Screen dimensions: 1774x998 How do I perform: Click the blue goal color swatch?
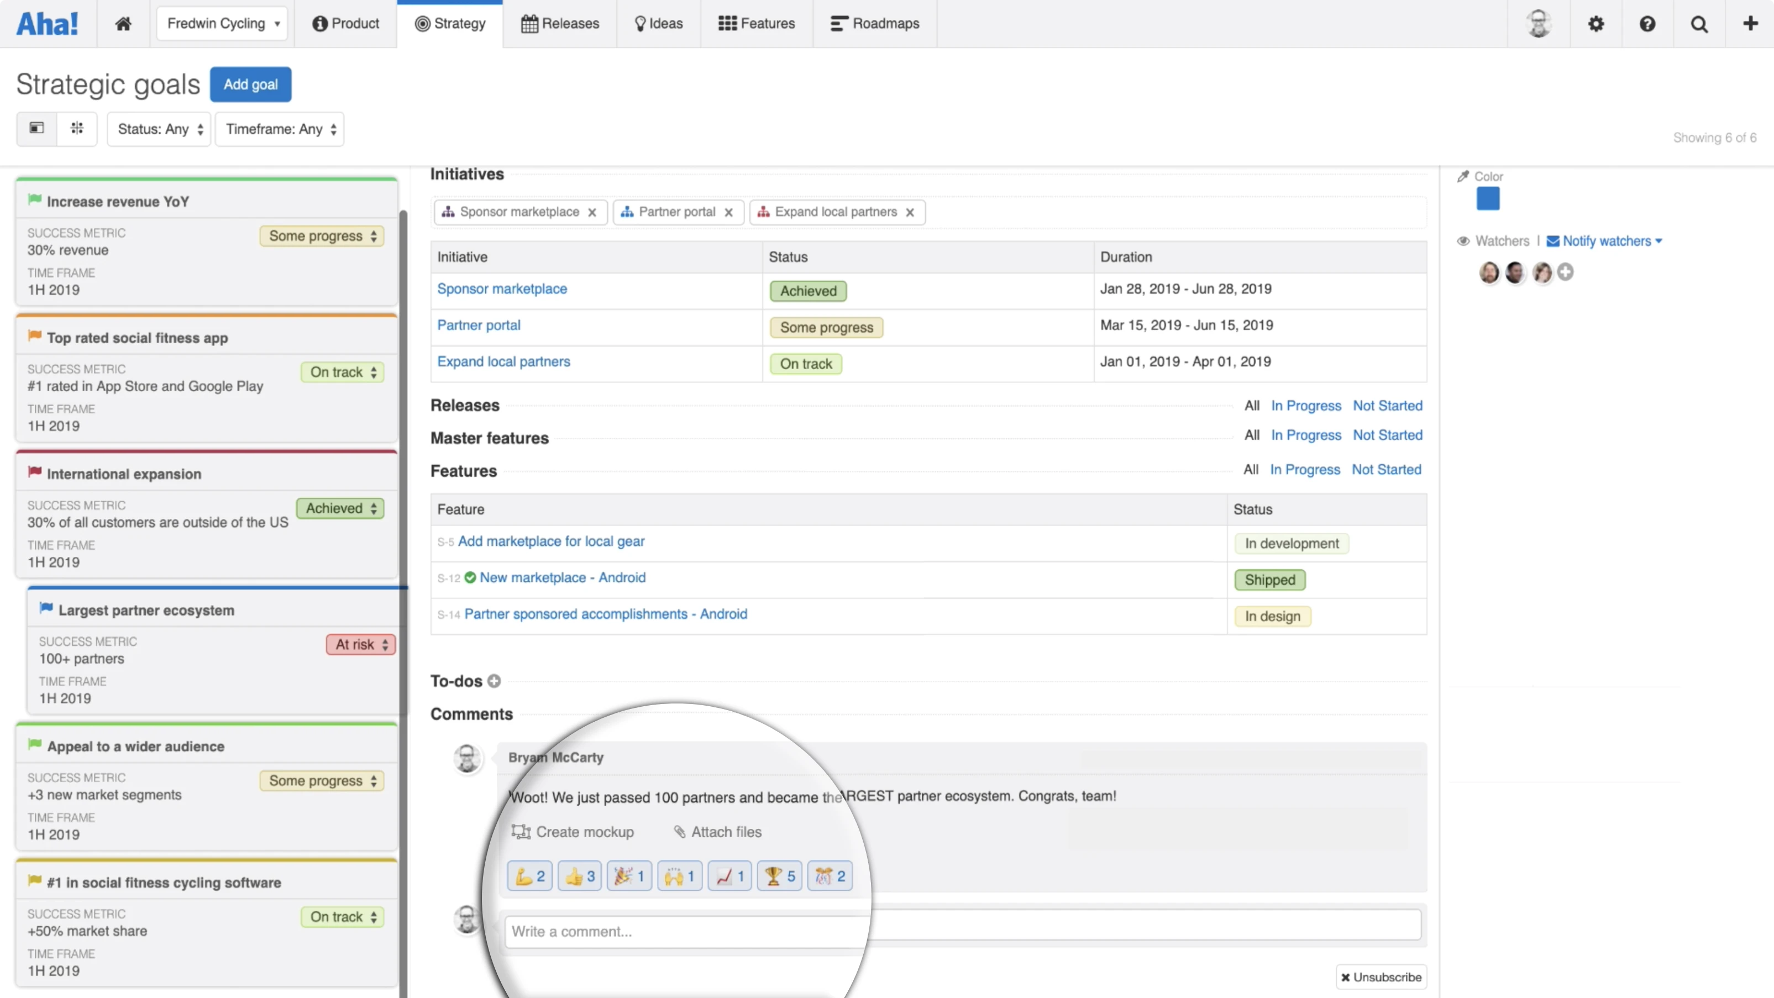click(x=1488, y=199)
